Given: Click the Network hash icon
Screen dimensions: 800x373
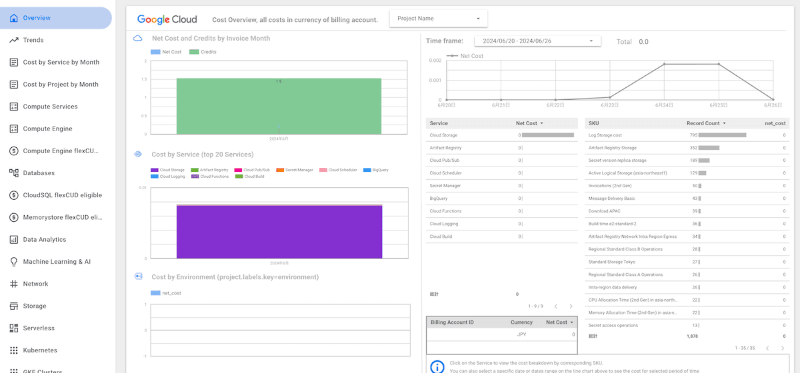Looking at the screenshot, I should (14, 284).
